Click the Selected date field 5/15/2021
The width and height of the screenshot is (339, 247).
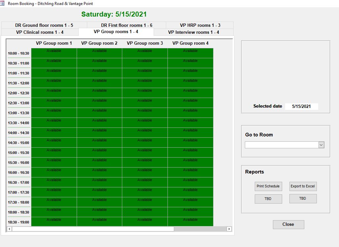pos(301,106)
